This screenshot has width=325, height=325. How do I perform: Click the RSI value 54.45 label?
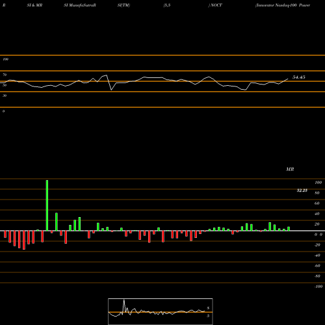coord(299,77)
